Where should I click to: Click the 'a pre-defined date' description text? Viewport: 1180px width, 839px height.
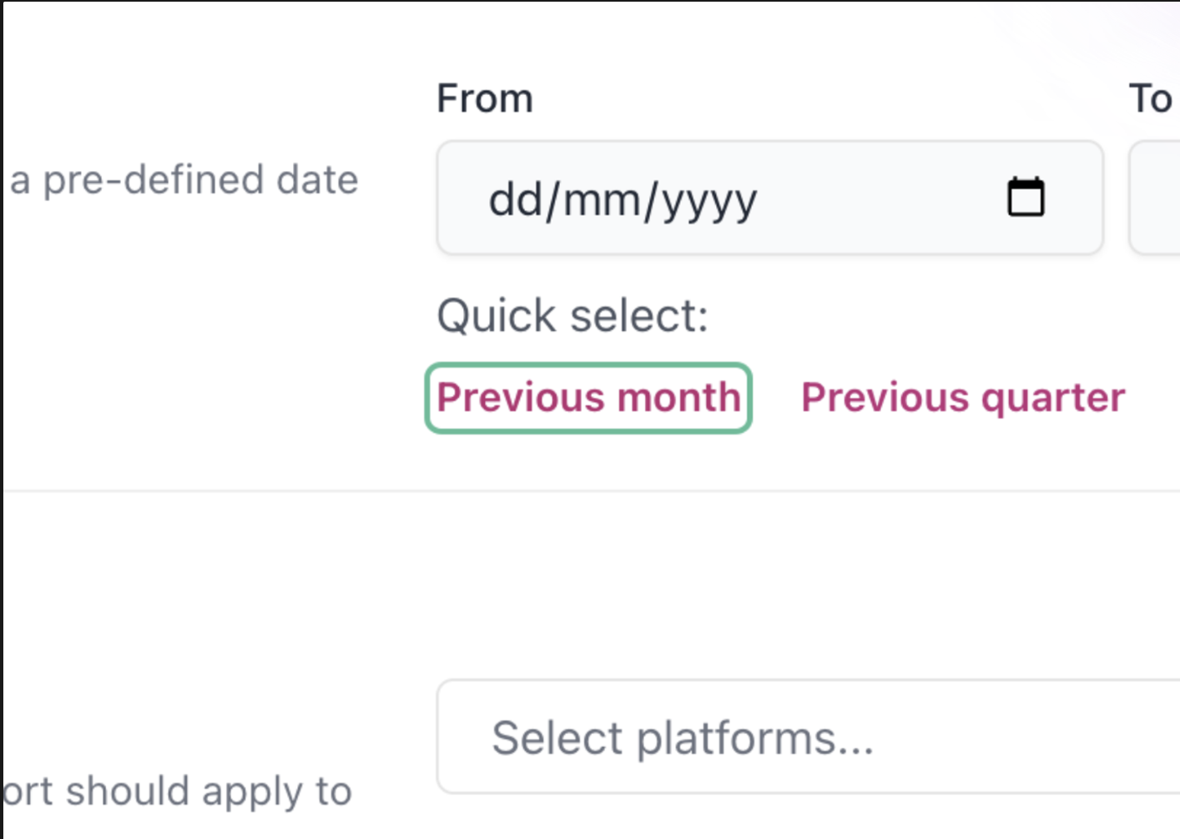point(184,180)
